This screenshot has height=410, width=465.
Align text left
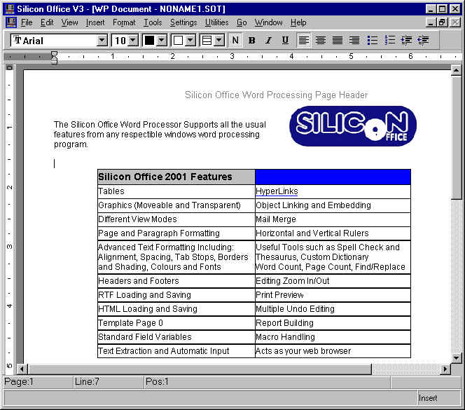coord(303,40)
